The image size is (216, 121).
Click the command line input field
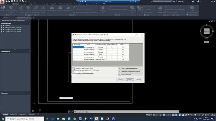pos(126,112)
